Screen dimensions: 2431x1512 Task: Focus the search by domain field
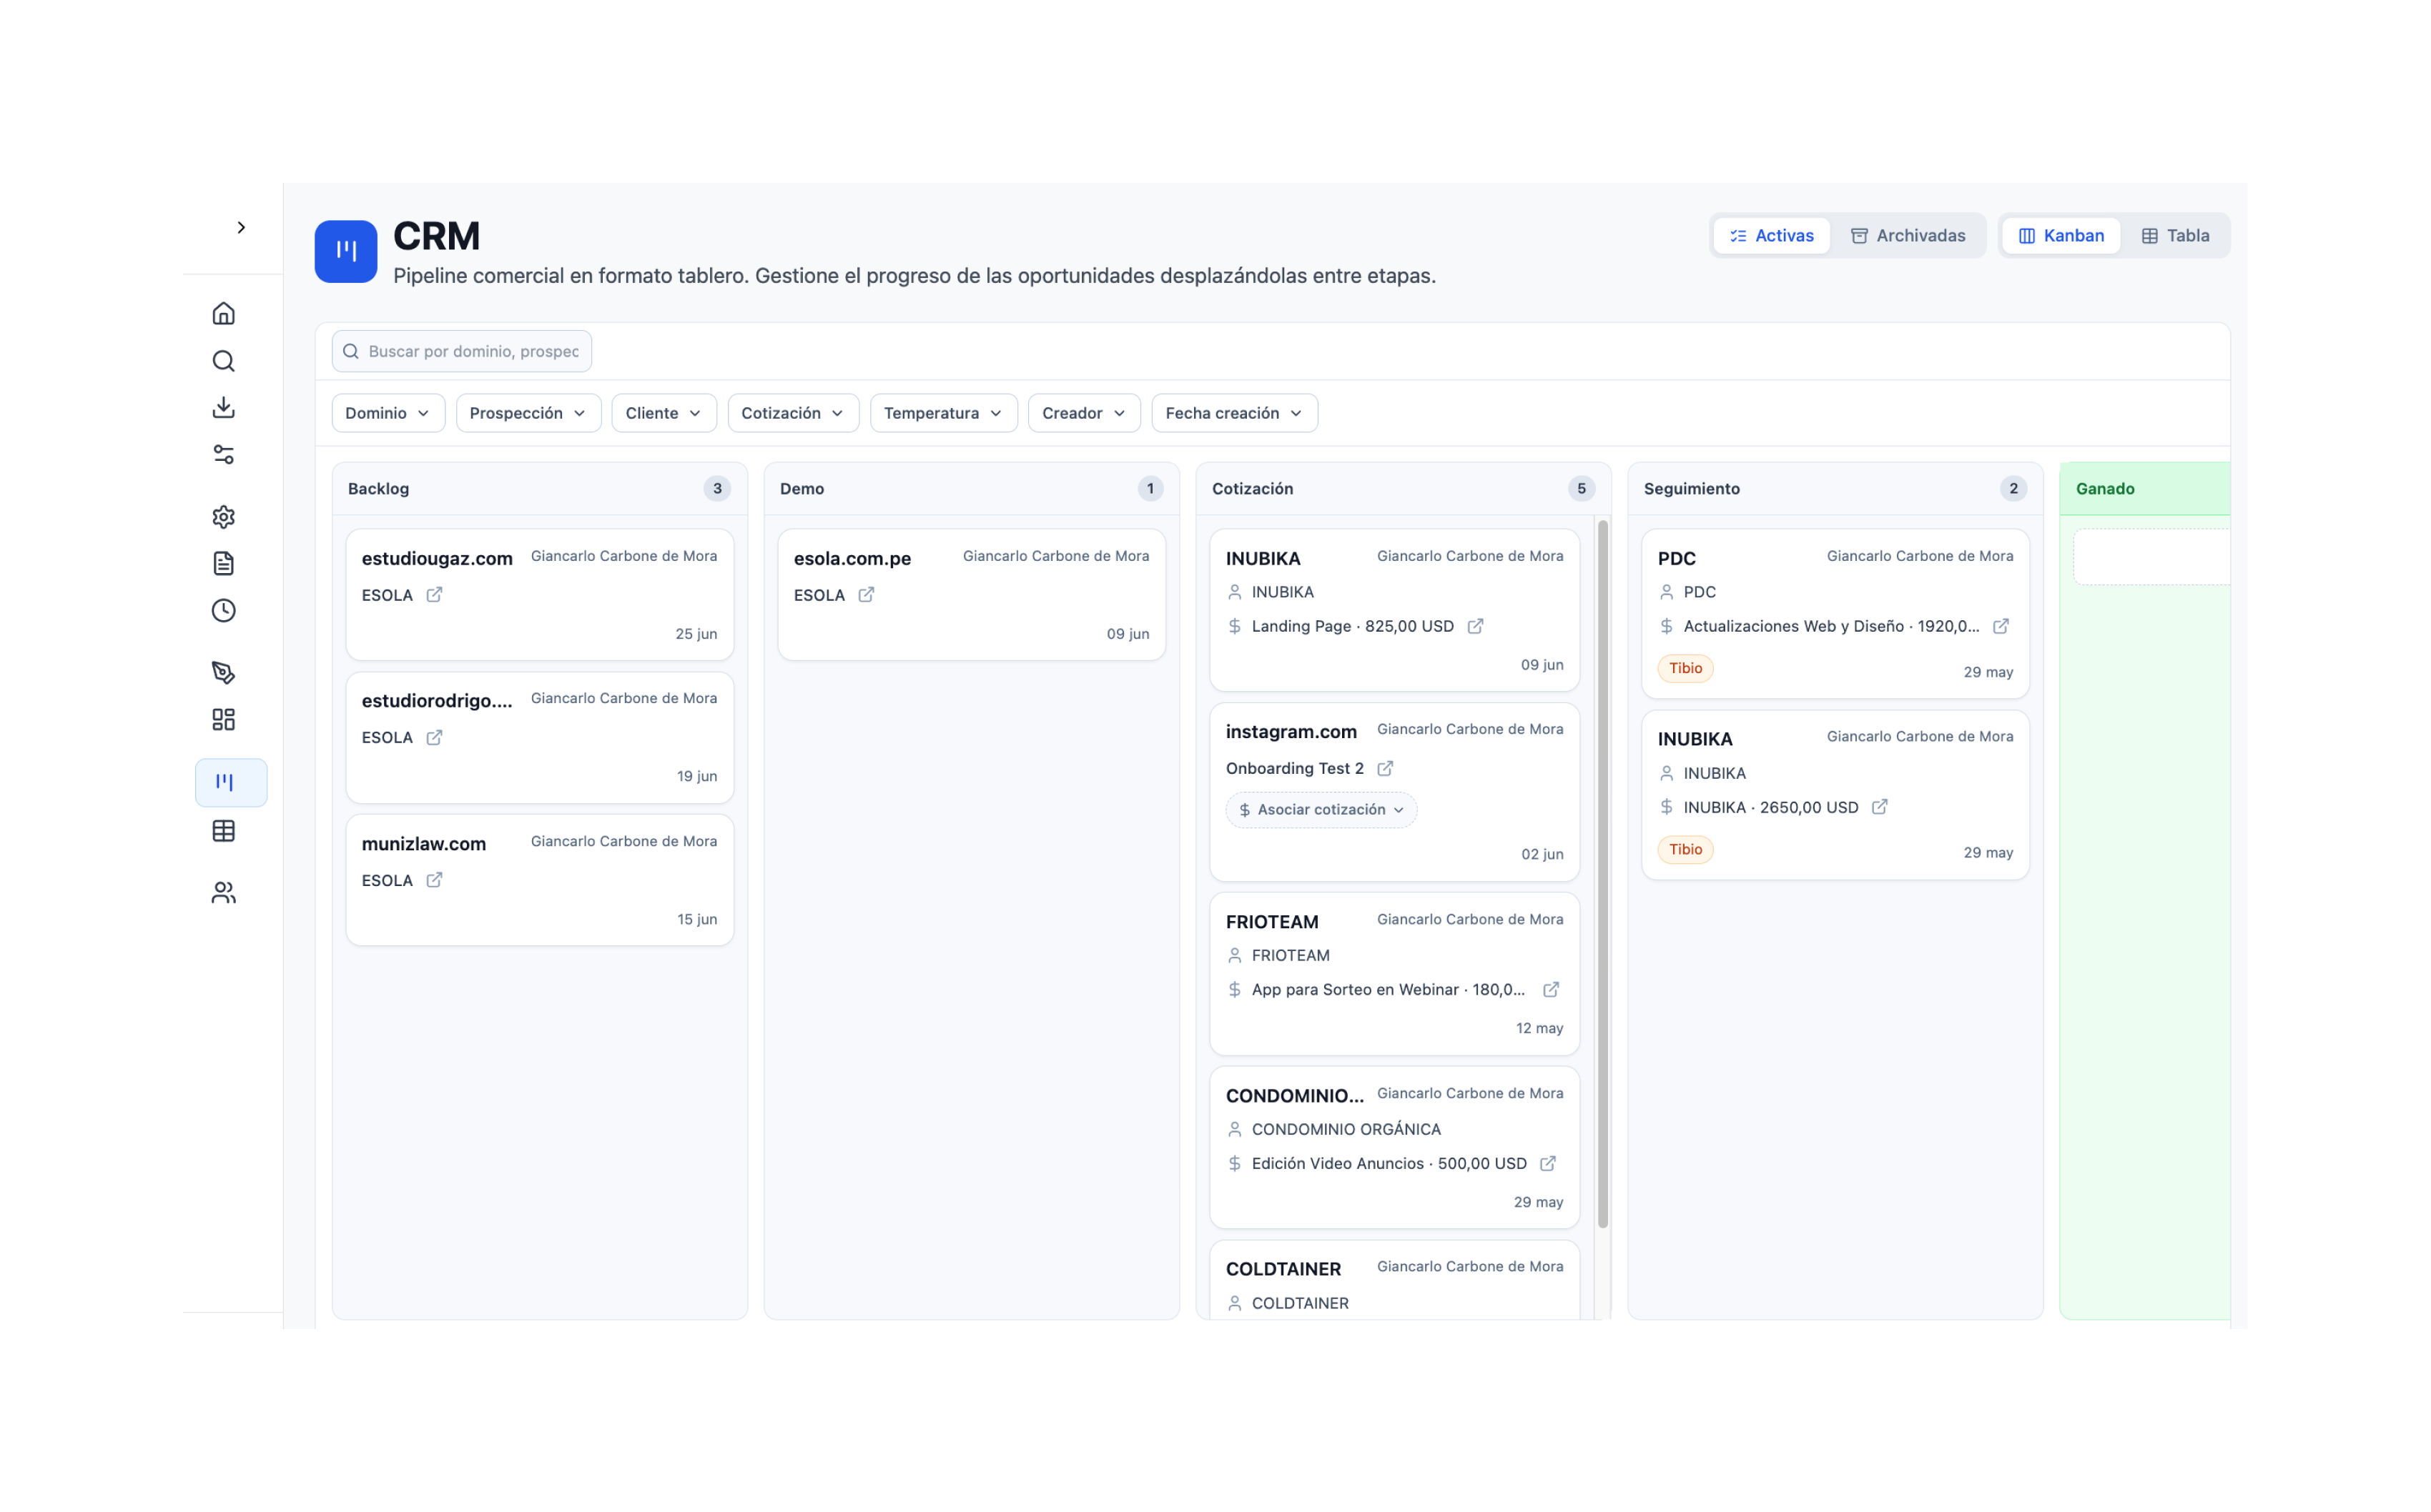click(x=462, y=351)
